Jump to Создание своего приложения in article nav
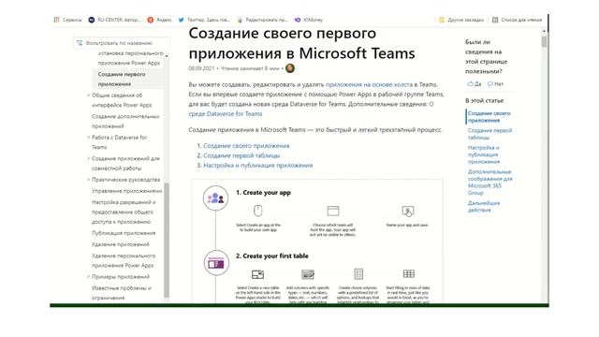Image resolution: width=599 pixels, height=337 pixels. click(x=489, y=116)
